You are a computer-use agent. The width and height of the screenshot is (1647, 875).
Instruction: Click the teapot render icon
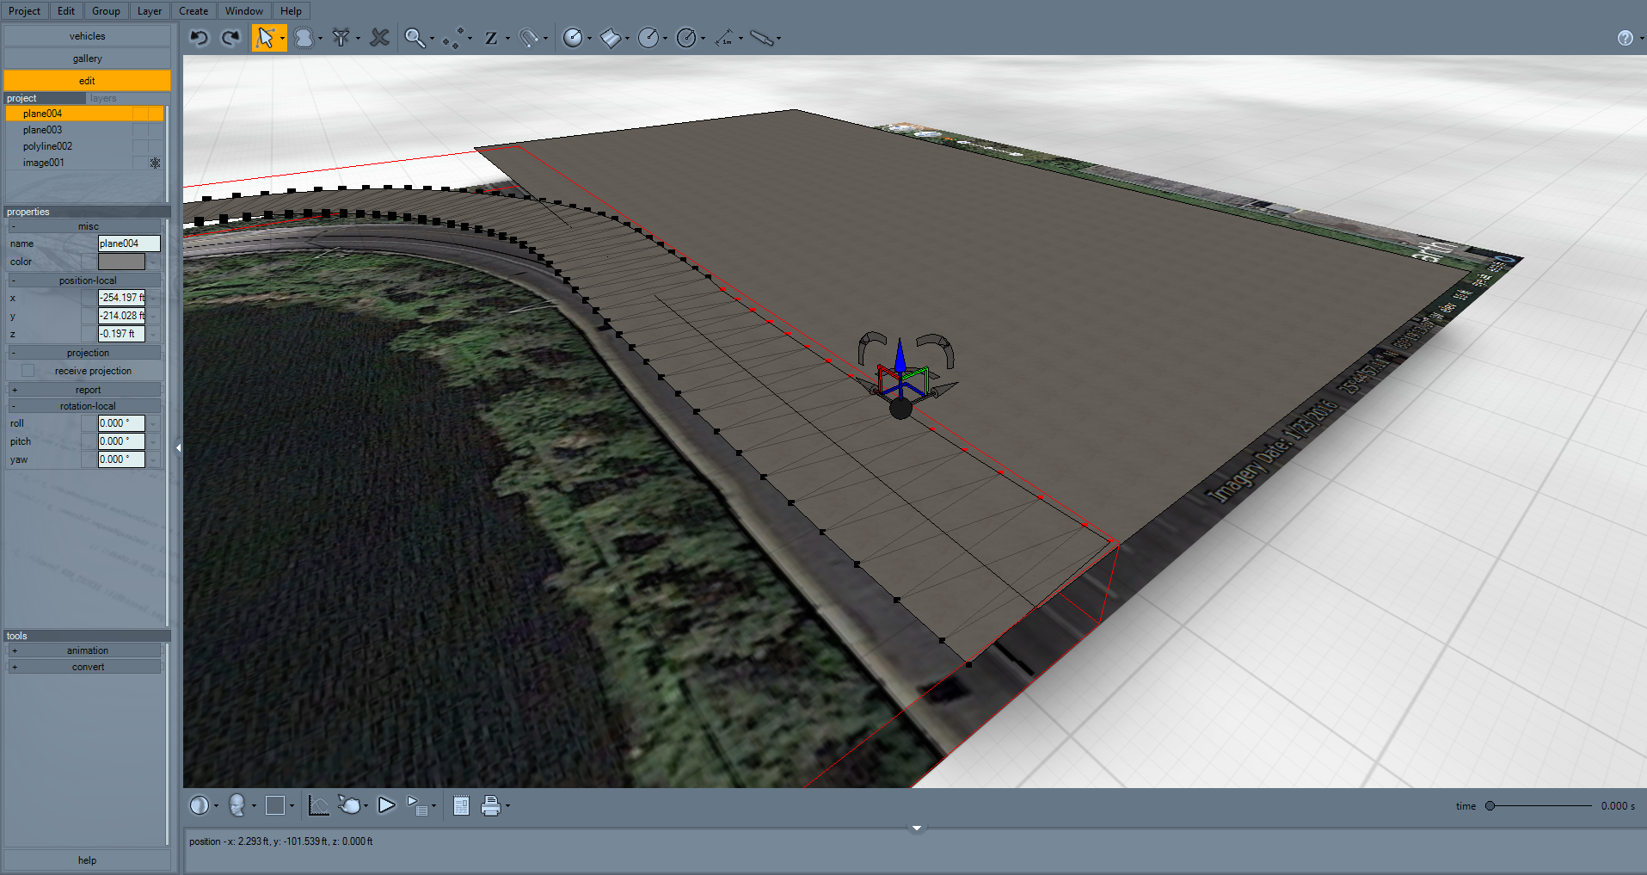[x=349, y=805]
